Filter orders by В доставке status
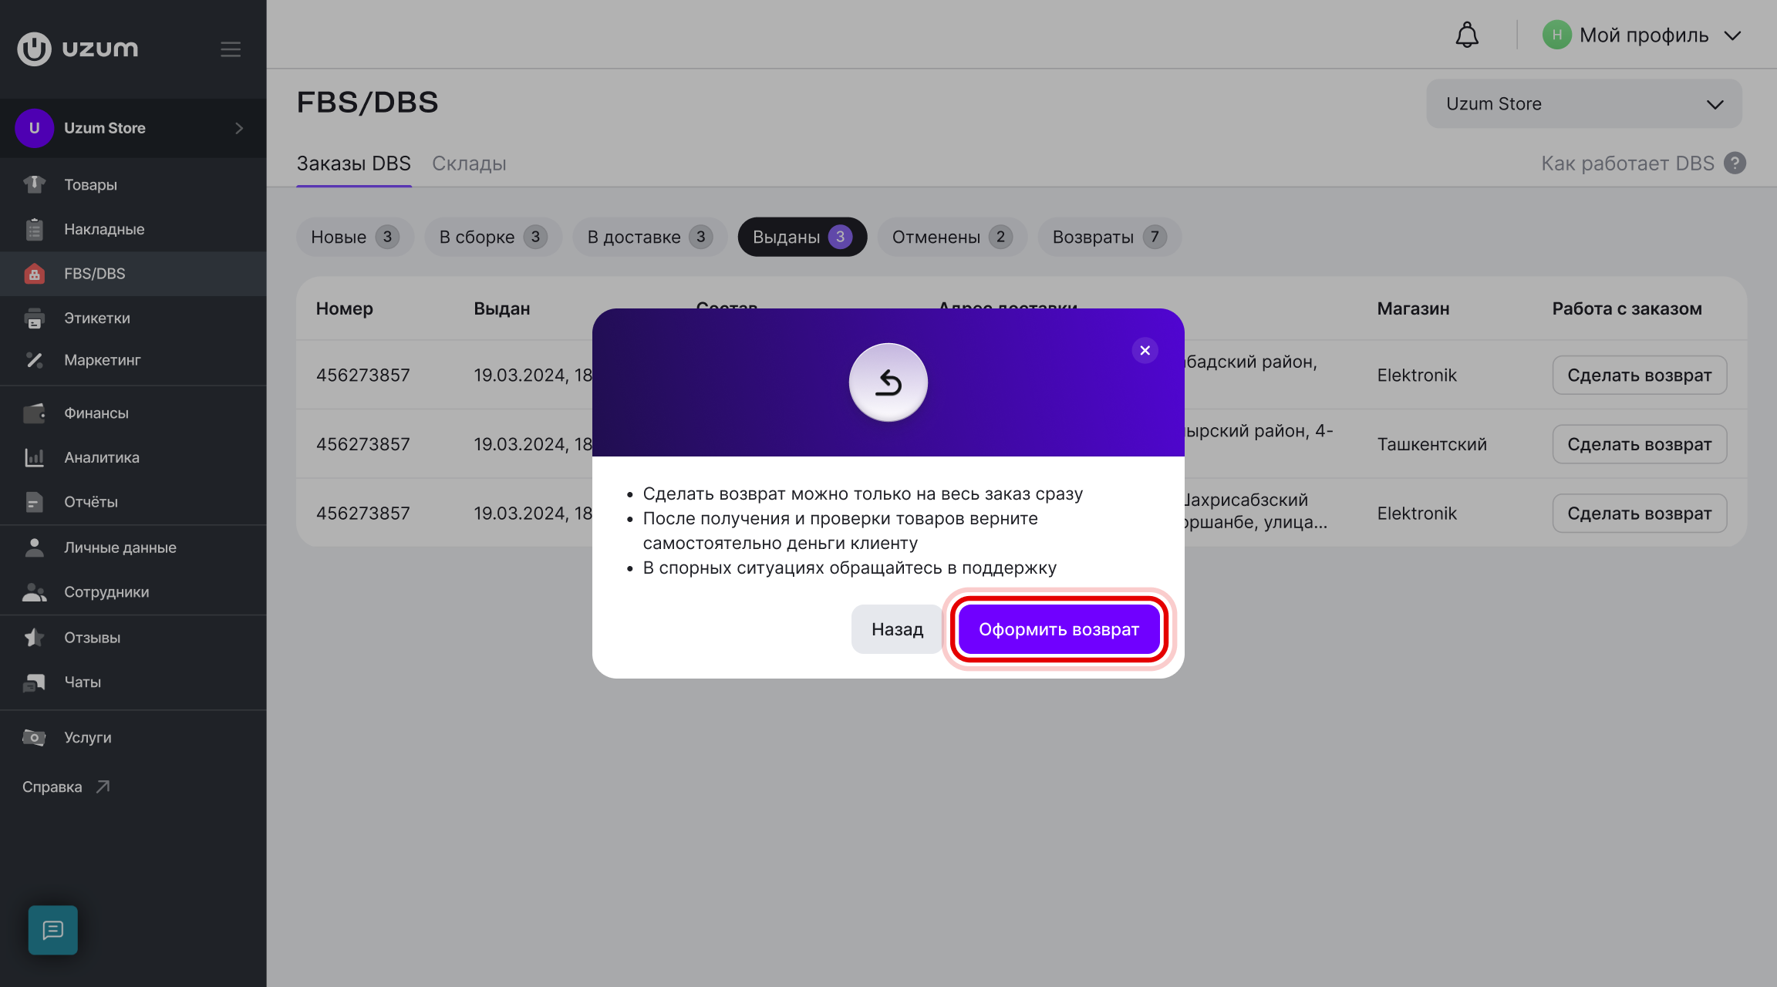 [650, 237]
